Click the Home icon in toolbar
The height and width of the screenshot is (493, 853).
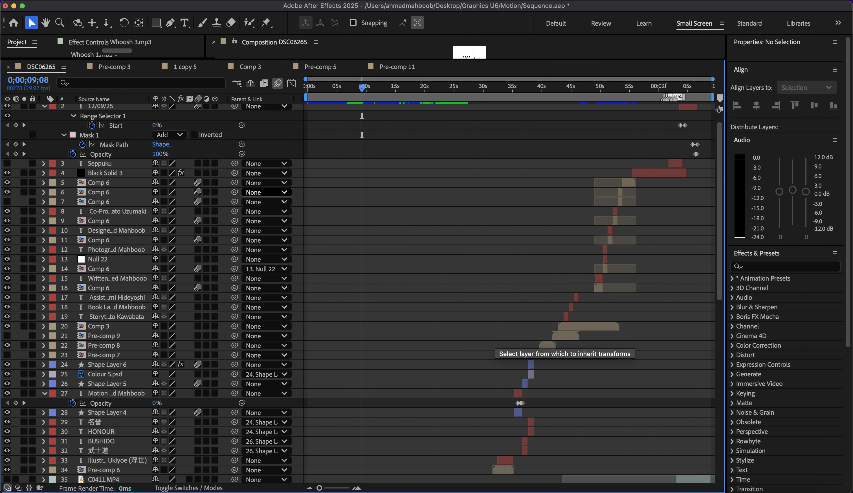[x=14, y=23]
